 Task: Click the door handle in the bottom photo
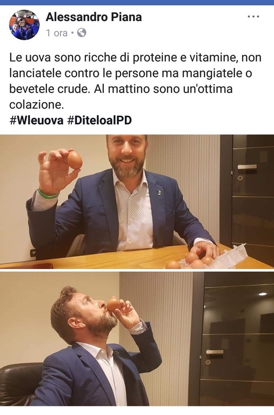(215, 352)
